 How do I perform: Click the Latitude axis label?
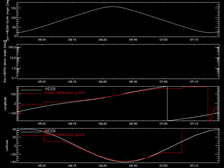[7, 146]
